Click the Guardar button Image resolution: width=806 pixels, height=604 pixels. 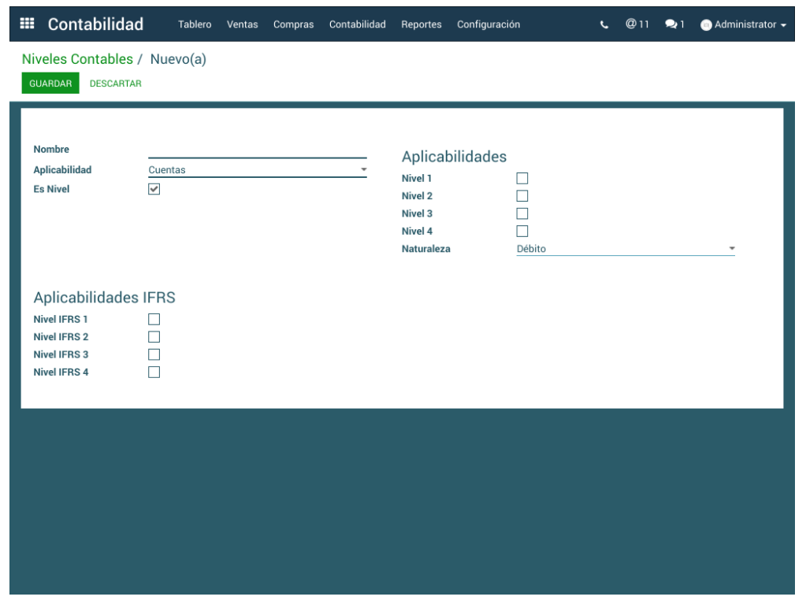(50, 83)
